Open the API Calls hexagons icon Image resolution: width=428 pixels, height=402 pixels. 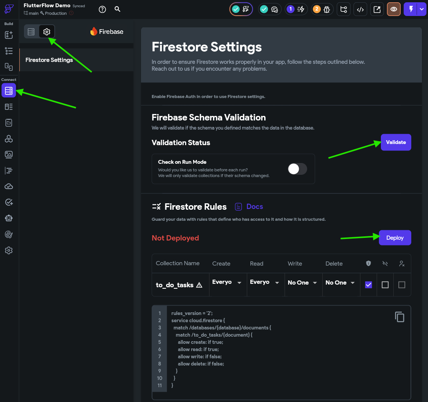(x=9, y=139)
